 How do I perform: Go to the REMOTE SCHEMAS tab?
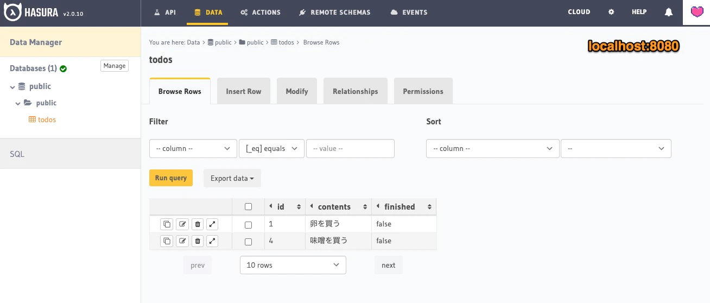tap(335, 12)
